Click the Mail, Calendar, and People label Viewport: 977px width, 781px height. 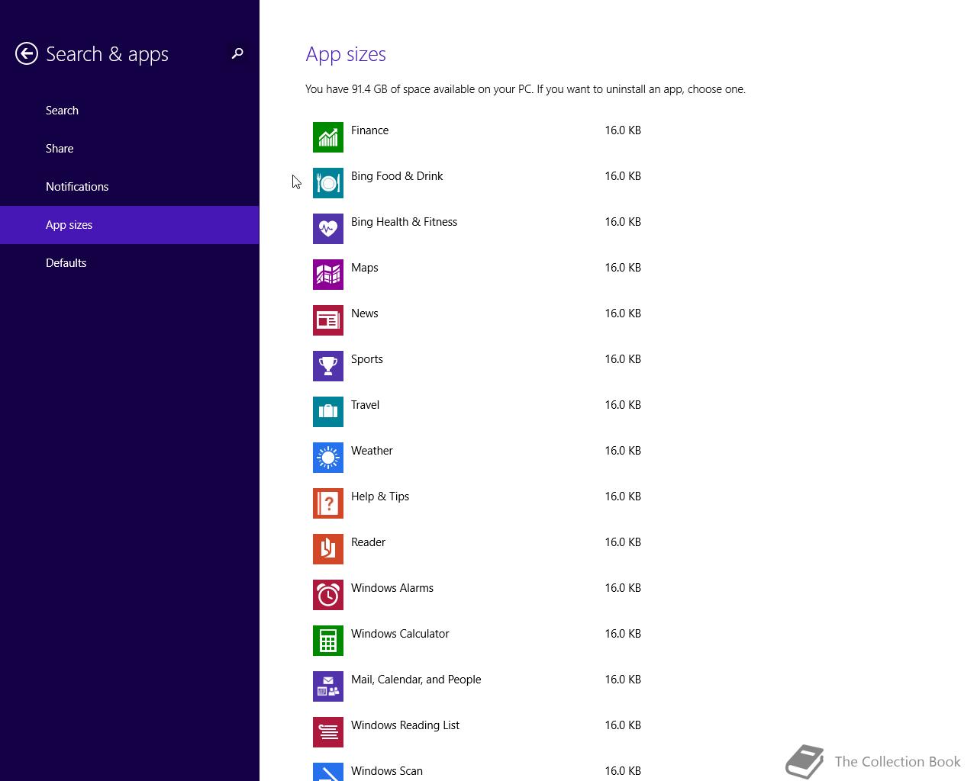point(416,680)
